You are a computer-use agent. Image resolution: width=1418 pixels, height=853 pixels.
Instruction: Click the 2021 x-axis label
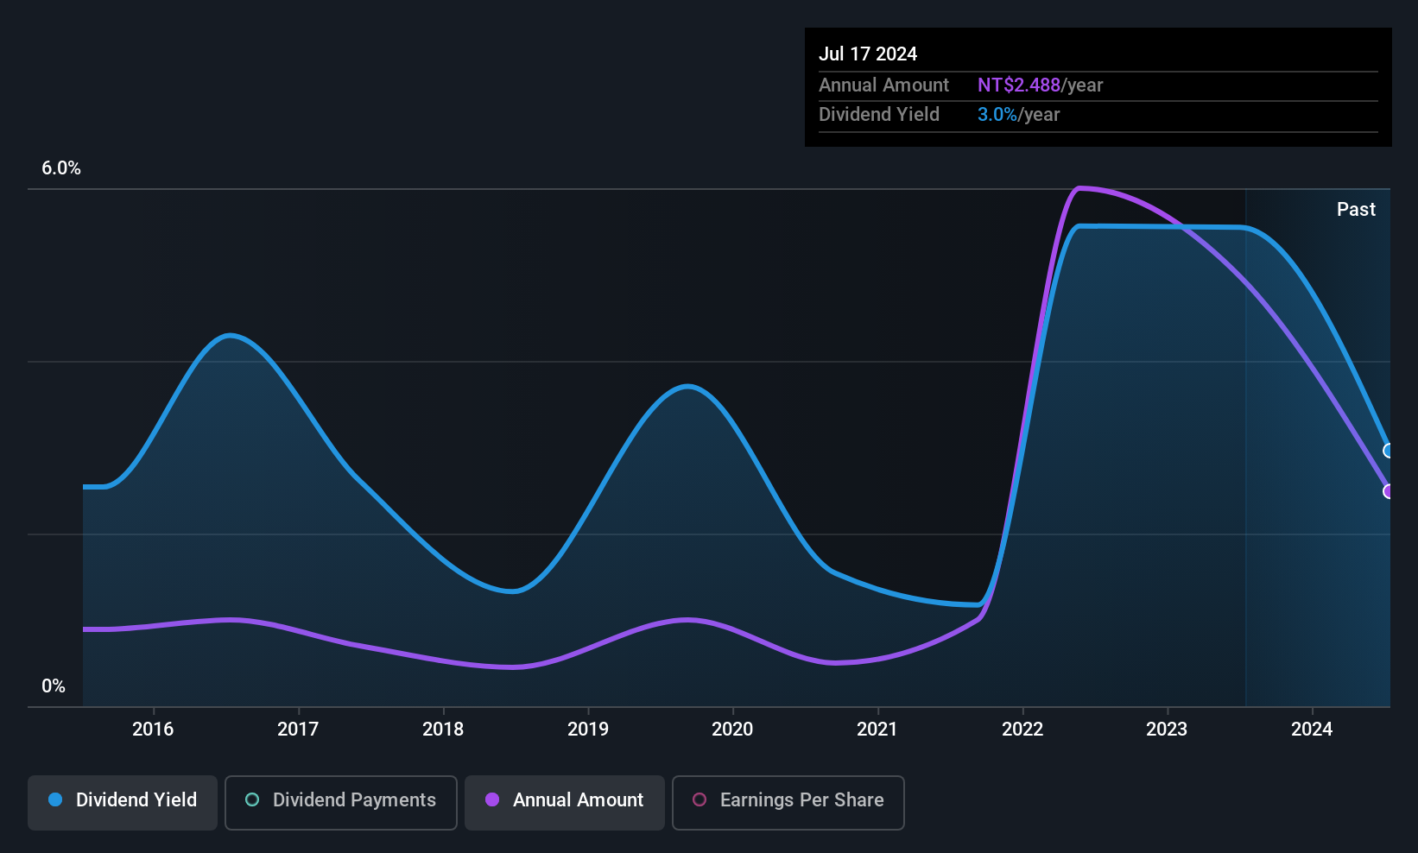pyautogui.click(x=877, y=730)
